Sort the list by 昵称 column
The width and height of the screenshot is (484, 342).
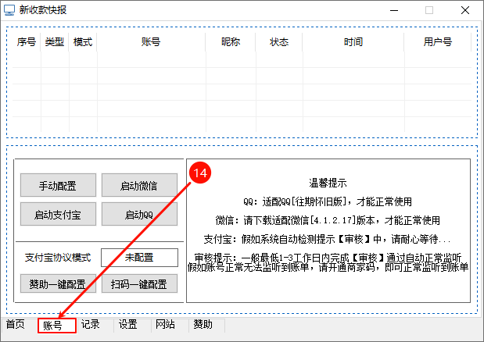[x=231, y=42]
